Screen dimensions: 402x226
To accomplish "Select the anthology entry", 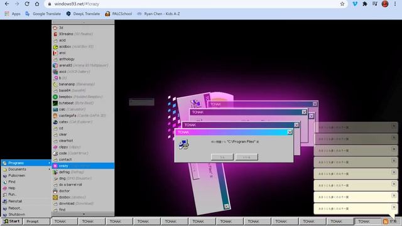I will (83, 59).
